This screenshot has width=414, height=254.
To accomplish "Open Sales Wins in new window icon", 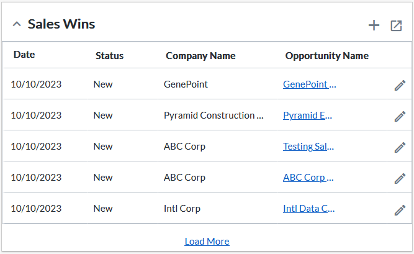I will (x=396, y=25).
